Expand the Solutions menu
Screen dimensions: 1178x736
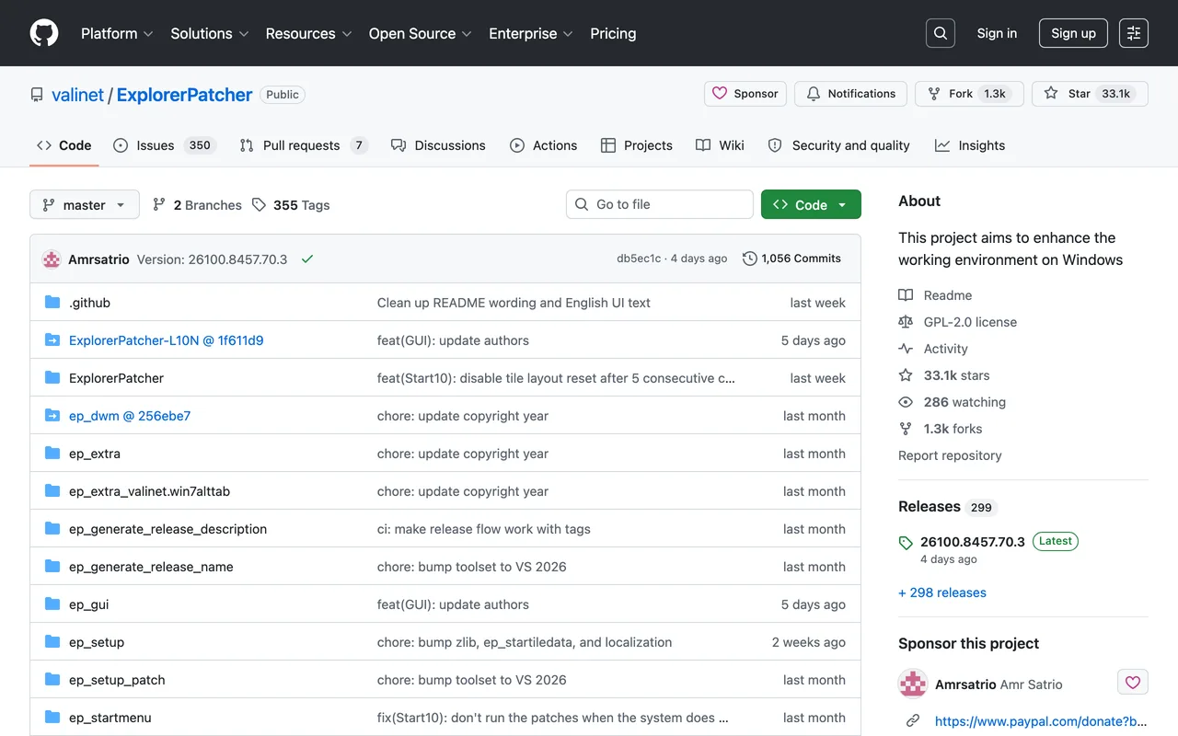coord(210,33)
